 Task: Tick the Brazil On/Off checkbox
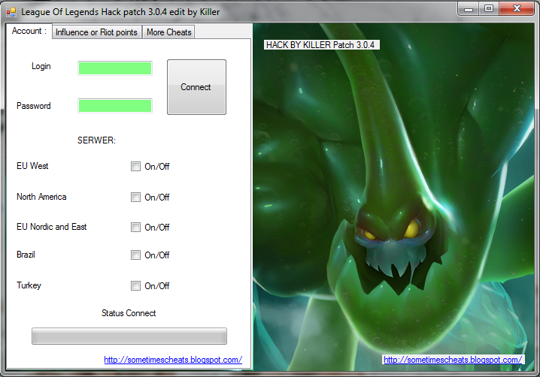135,255
